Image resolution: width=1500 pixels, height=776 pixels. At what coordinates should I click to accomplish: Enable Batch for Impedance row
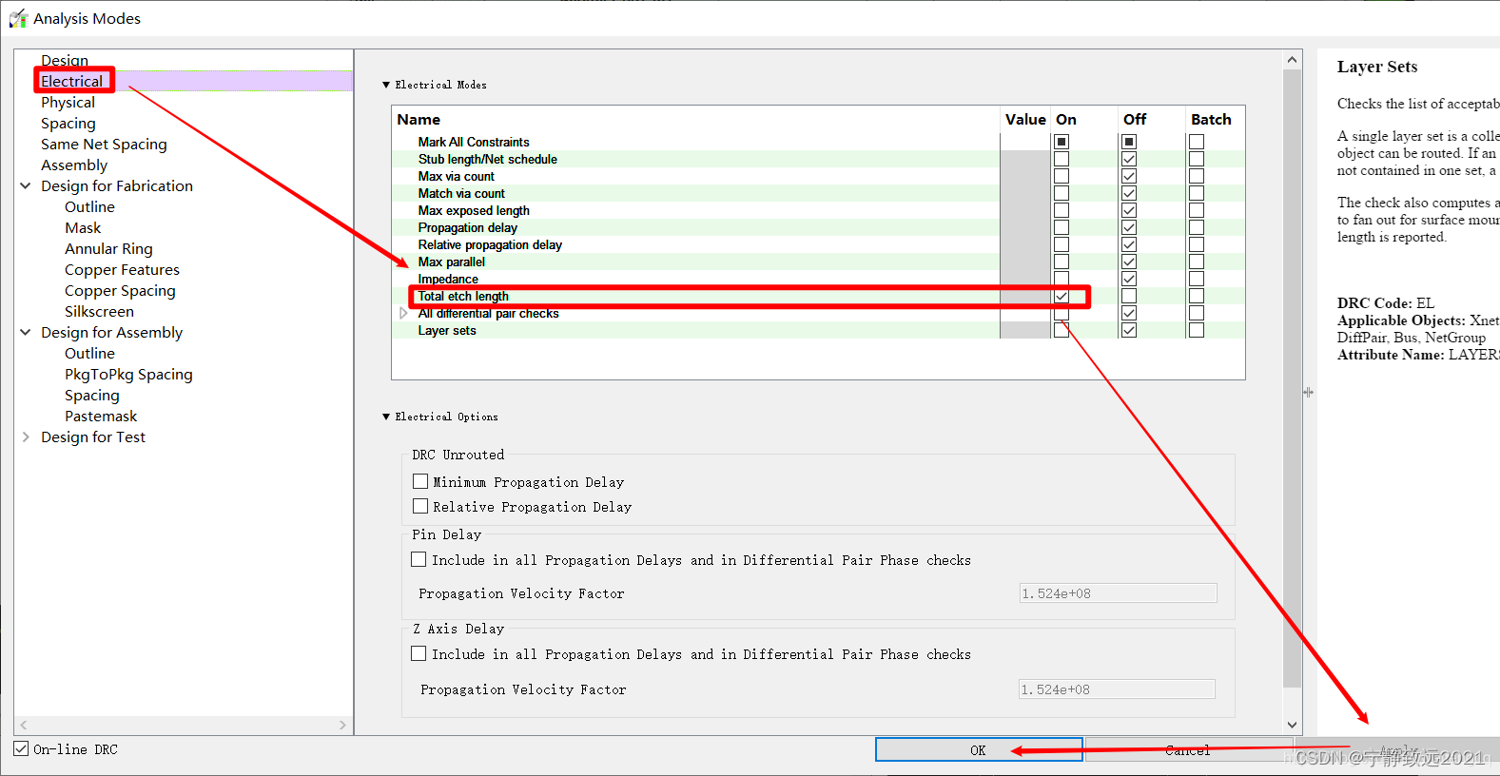pos(1197,279)
